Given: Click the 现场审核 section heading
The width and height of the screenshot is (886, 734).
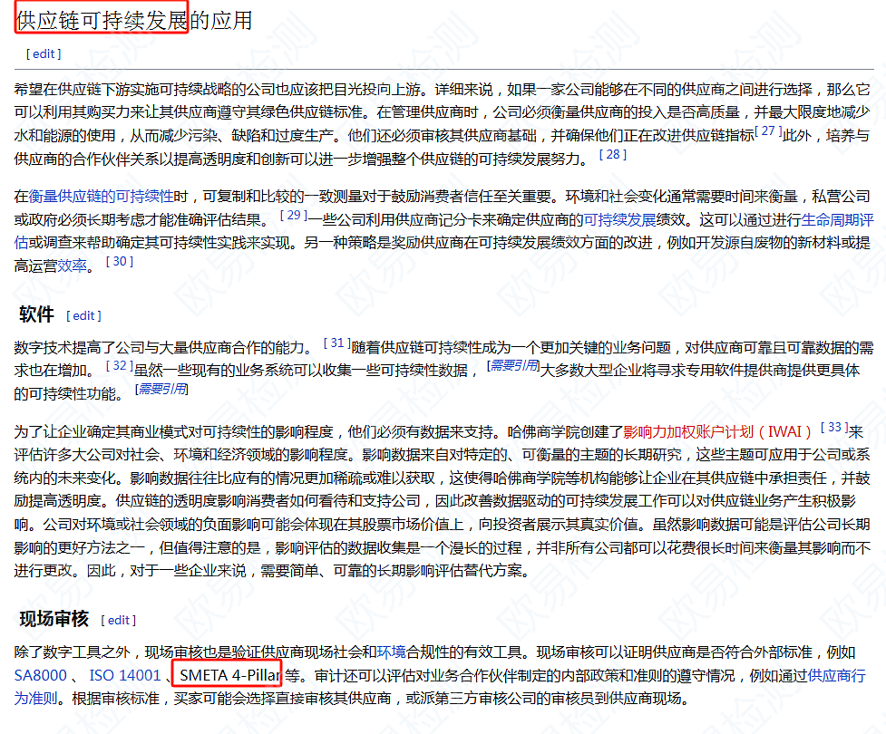Looking at the screenshot, I should point(54,619).
